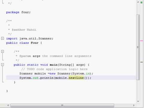The image size is (144, 108).
Task: Click 'mobile' inside the println call
Action: pos(61,78)
